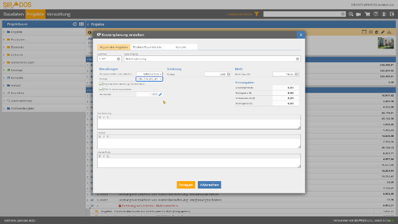Click the Lizenzierte Daten link
The width and height of the screenshot is (398, 224).
(239, 14)
